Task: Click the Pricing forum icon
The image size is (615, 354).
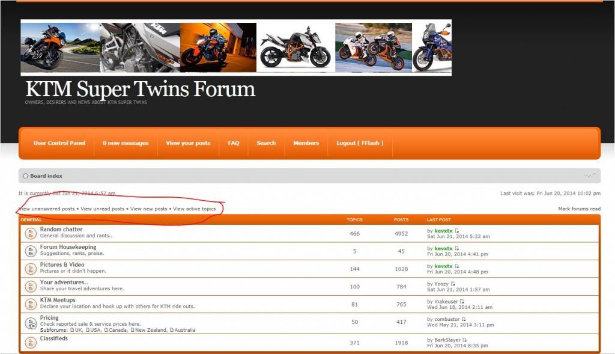Action: 31,323
